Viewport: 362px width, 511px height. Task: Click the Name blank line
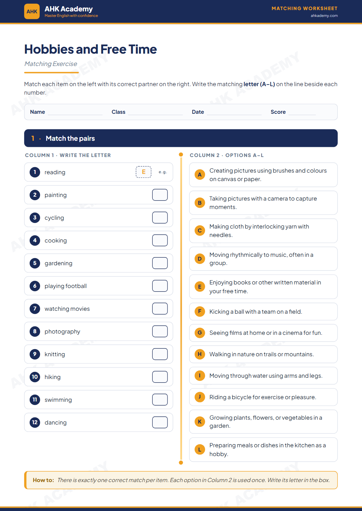pos(75,112)
